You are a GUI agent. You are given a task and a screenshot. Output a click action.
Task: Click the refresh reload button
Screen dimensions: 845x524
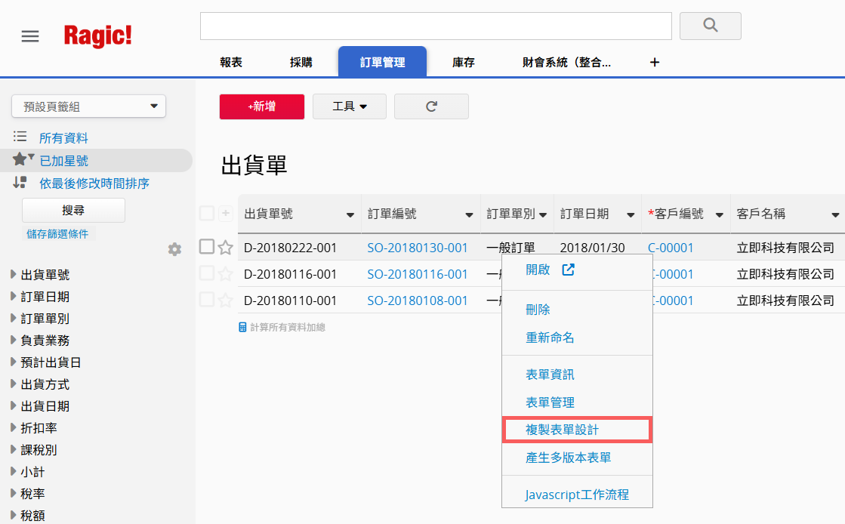(x=431, y=106)
